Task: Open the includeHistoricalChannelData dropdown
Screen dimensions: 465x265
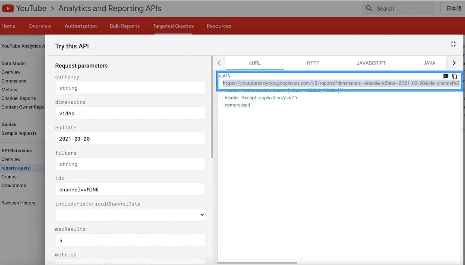Action: point(130,215)
